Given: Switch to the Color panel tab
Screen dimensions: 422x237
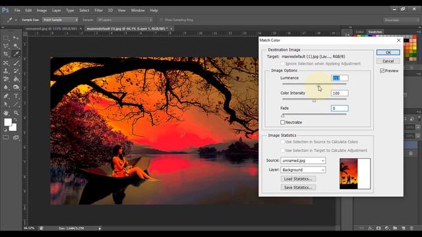Looking at the screenshot, I should point(359,32).
